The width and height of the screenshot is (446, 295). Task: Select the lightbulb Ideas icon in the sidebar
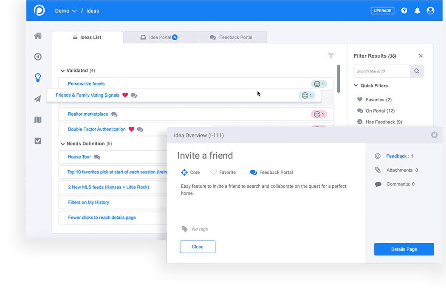tap(37, 78)
